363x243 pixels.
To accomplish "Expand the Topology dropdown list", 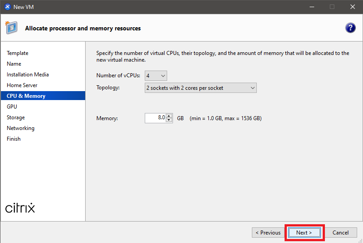I will click(x=200, y=88).
